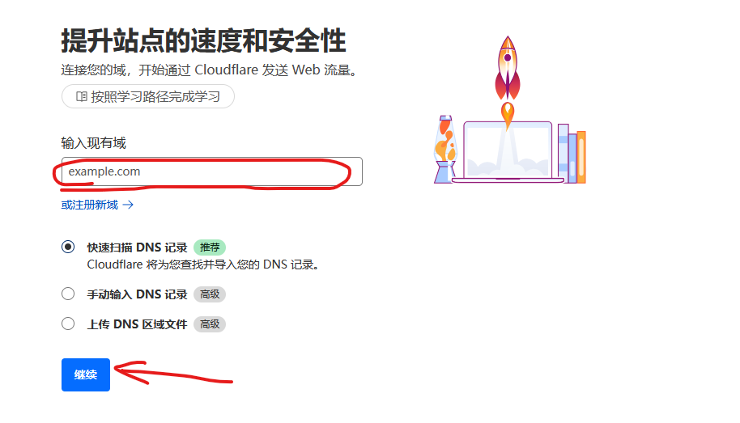Click the 快速扫描 DNS 记录 option label
Viewport: 740px width, 423px height.
pos(138,247)
